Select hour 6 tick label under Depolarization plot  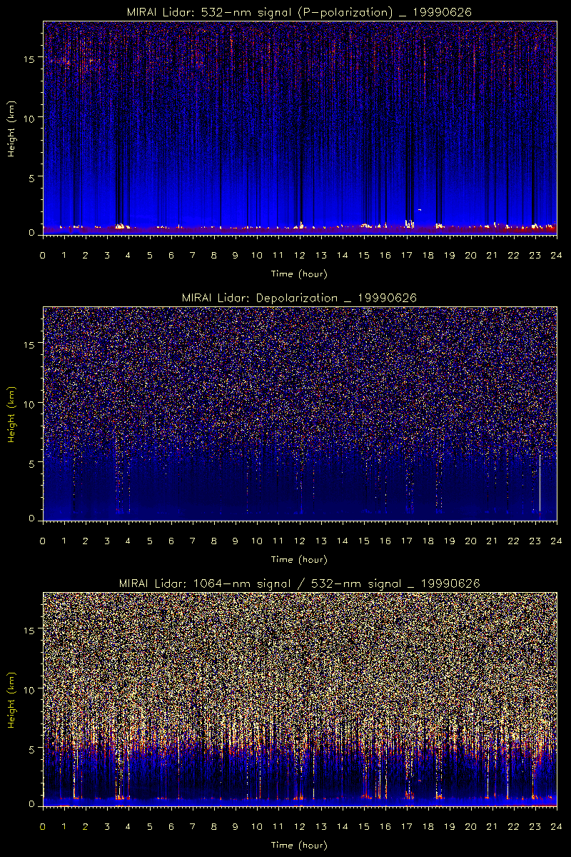click(171, 541)
